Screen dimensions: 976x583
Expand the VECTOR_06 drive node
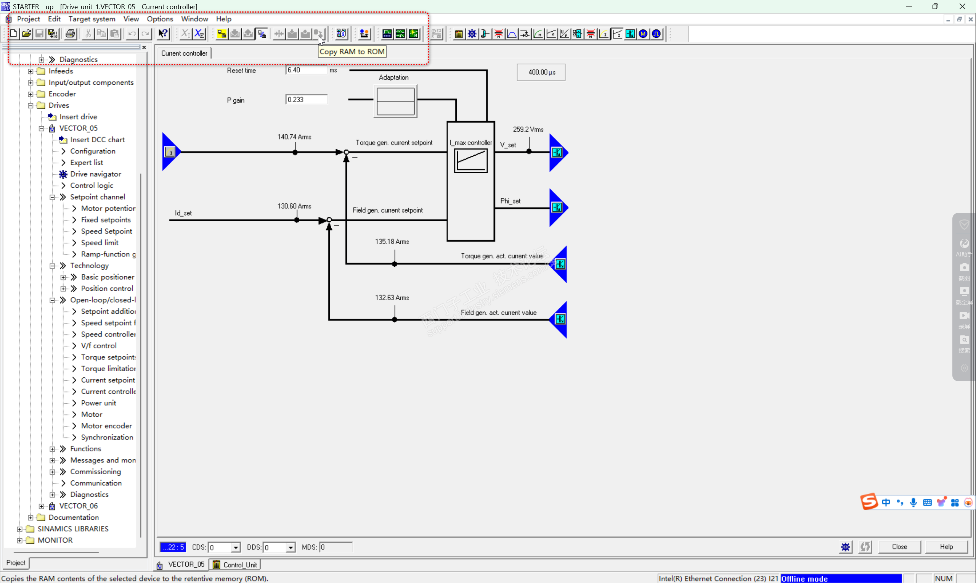coord(42,506)
